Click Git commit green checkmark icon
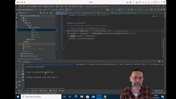The height and width of the screenshot is (99, 176). [x=145, y=10]
